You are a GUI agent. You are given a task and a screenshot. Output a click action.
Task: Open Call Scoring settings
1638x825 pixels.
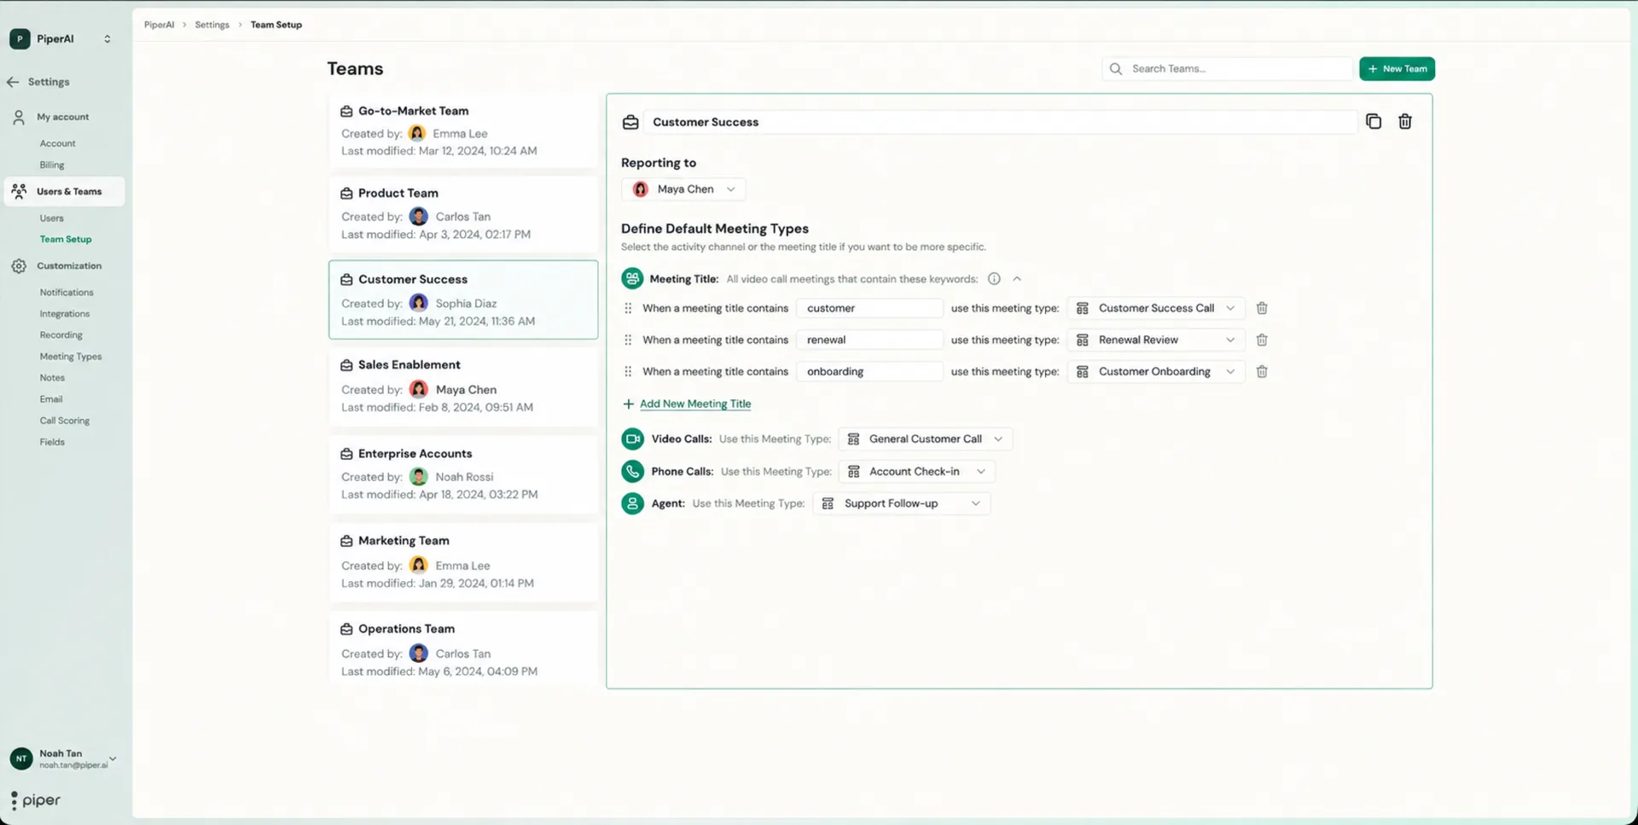point(64,420)
